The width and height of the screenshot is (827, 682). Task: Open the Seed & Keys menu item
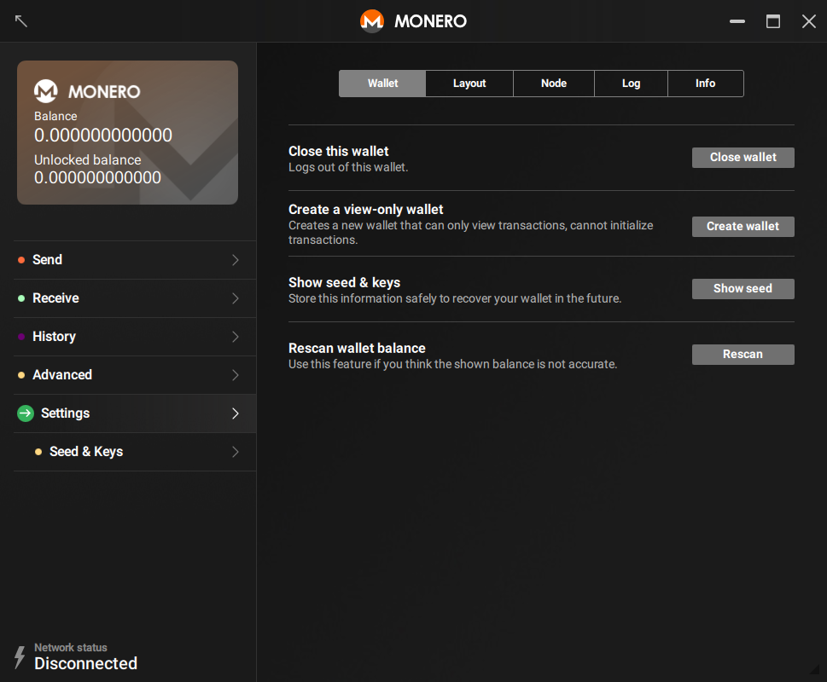[x=135, y=452]
